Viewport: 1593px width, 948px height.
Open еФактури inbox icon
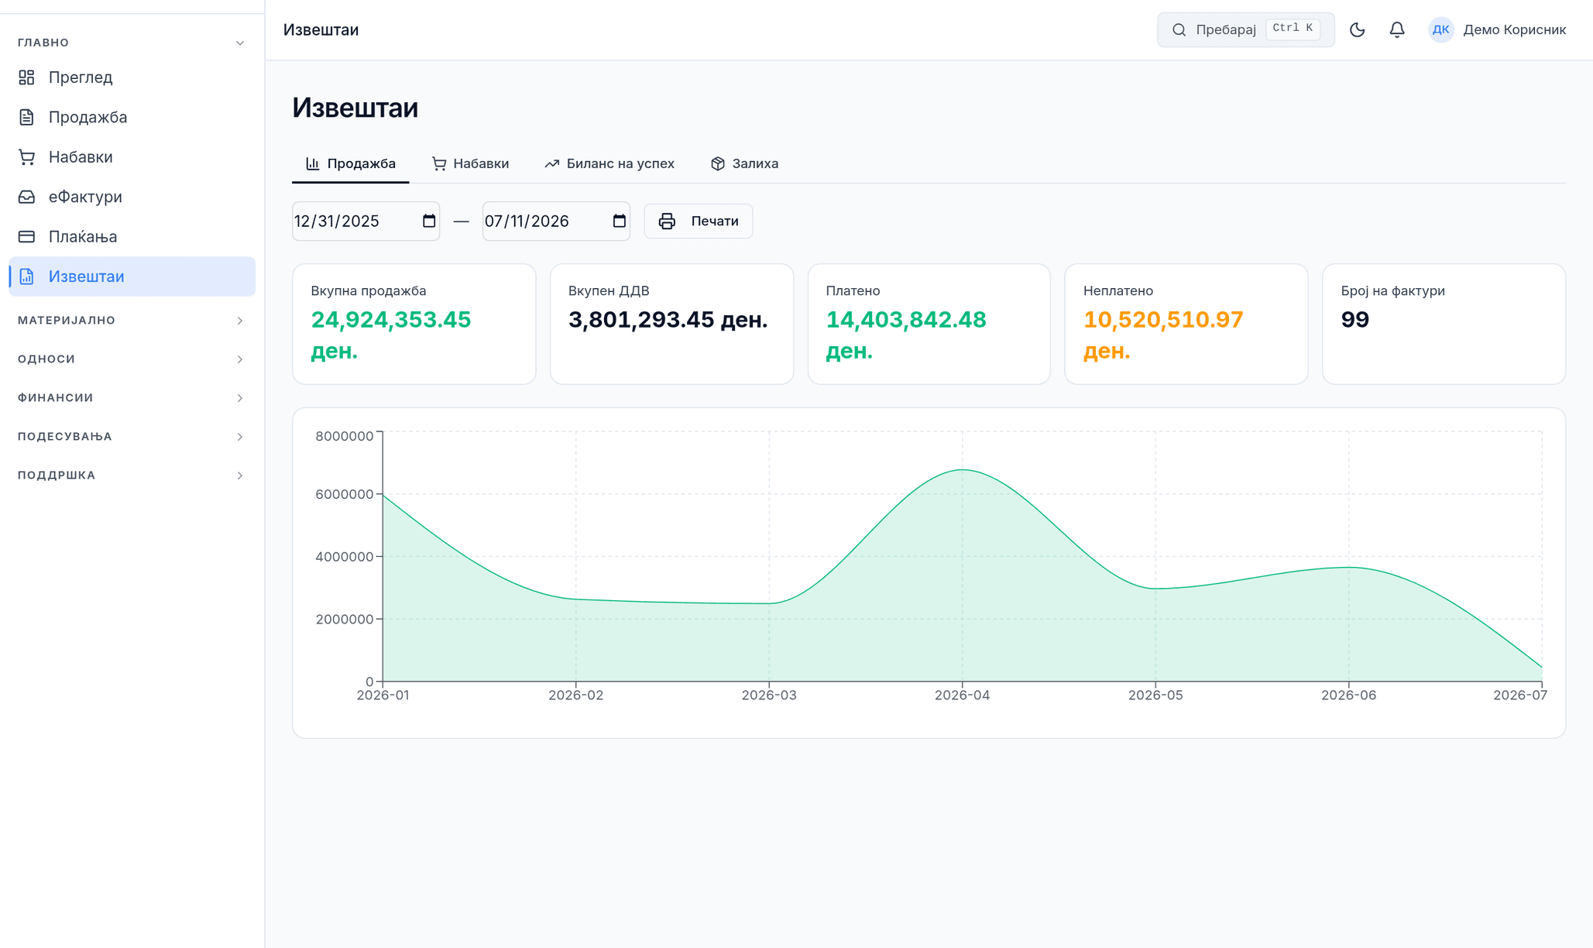[x=27, y=197]
